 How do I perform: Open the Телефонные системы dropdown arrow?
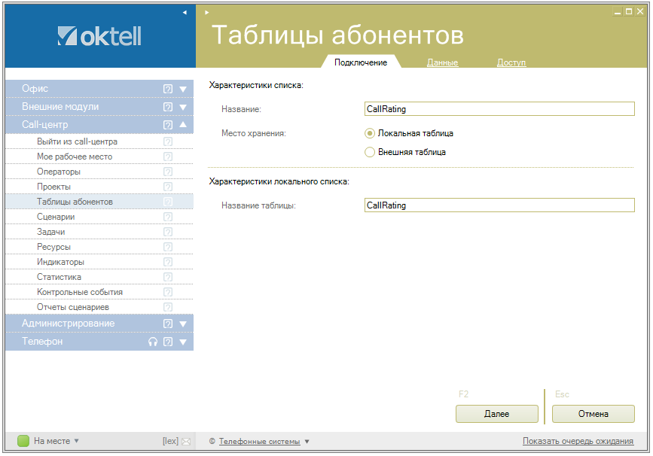[307, 442]
